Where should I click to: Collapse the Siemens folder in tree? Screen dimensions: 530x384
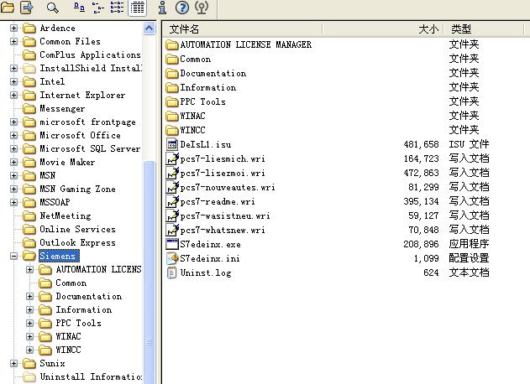[x=14, y=257]
